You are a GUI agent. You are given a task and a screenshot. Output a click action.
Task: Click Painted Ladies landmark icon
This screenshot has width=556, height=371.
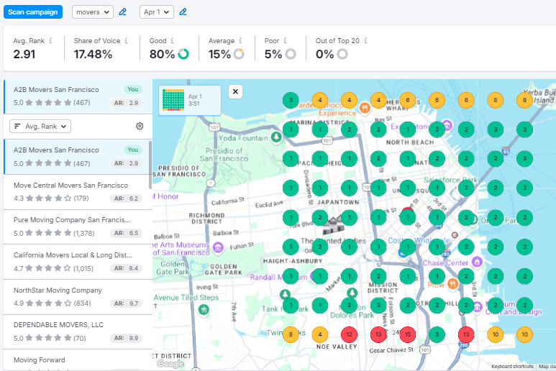[334, 224]
